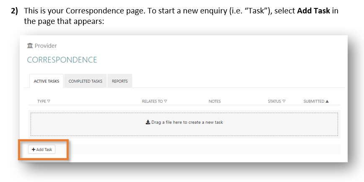Image resolution: width=364 pixels, height=182 pixels.
Task: Switch to the Active Tasks tab
Action: pyautogui.click(x=46, y=81)
